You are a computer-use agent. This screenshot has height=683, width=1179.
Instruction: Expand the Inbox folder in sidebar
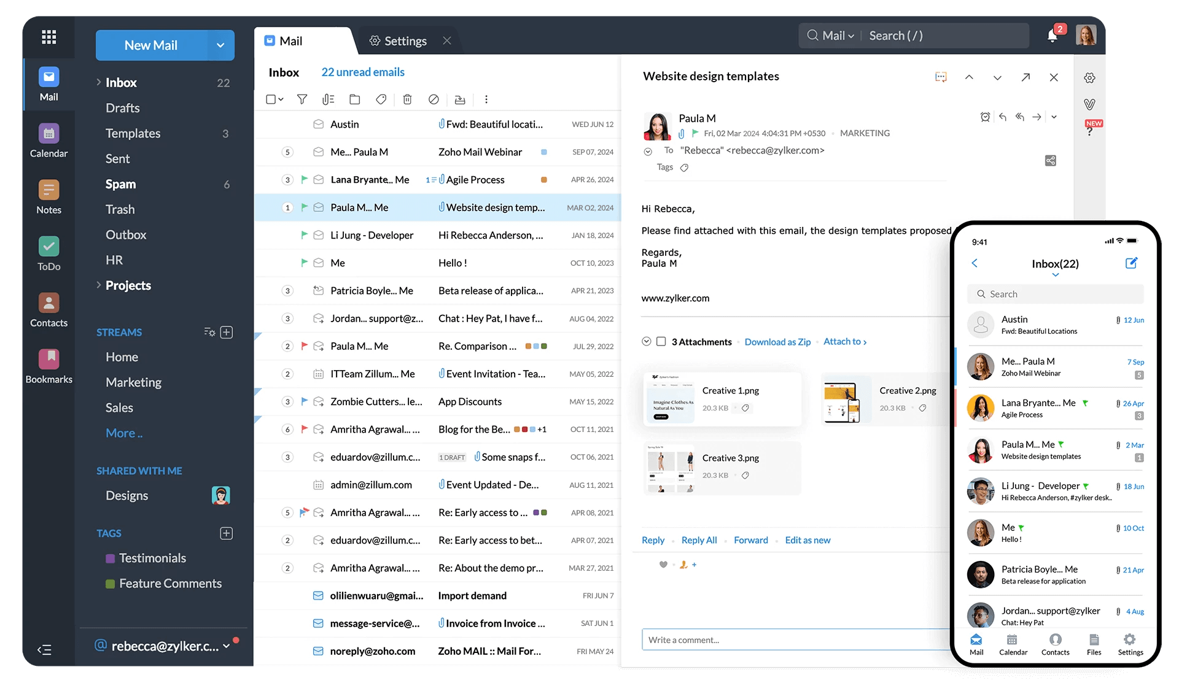click(x=98, y=81)
